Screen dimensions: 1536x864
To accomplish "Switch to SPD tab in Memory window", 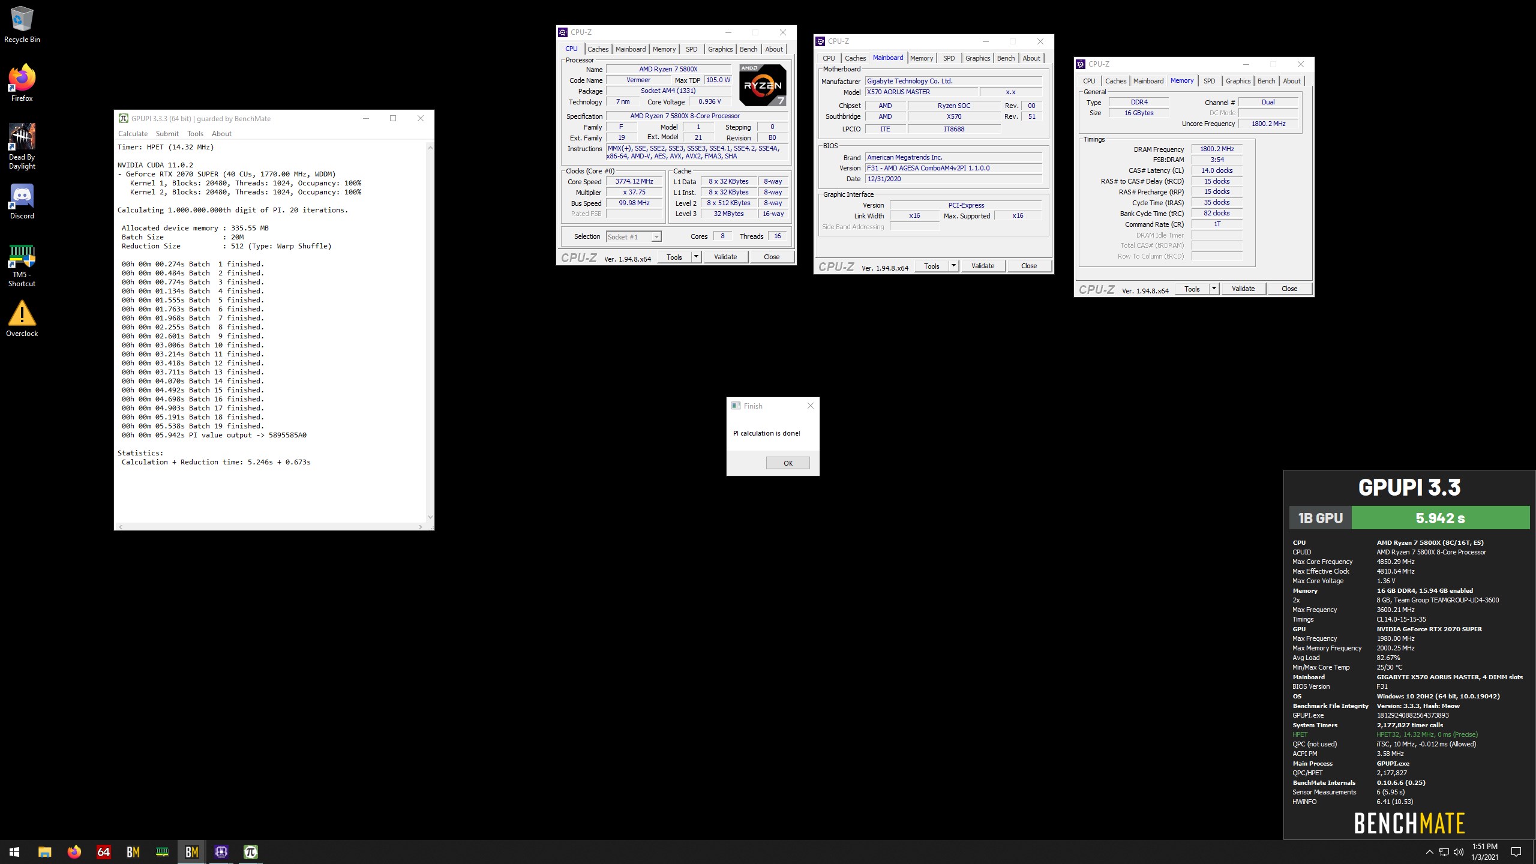I will (1210, 81).
